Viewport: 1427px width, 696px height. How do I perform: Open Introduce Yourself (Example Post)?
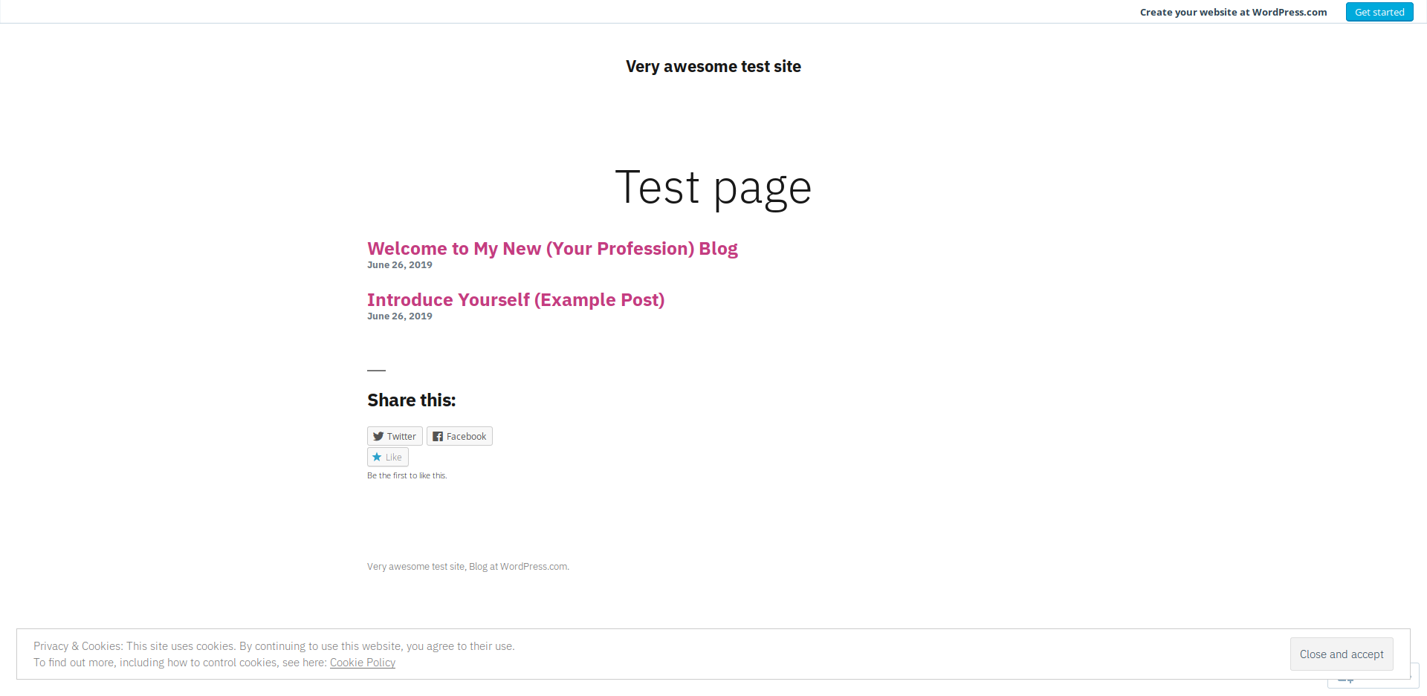coord(516,299)
